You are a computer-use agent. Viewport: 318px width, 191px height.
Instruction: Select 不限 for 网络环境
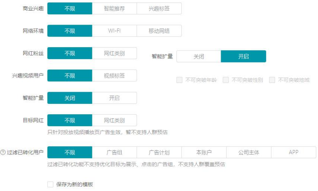70,31
